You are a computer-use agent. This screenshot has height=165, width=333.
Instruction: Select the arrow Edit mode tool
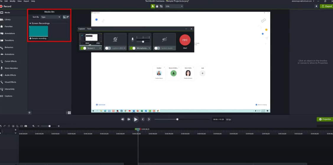(x=153, y=7)
